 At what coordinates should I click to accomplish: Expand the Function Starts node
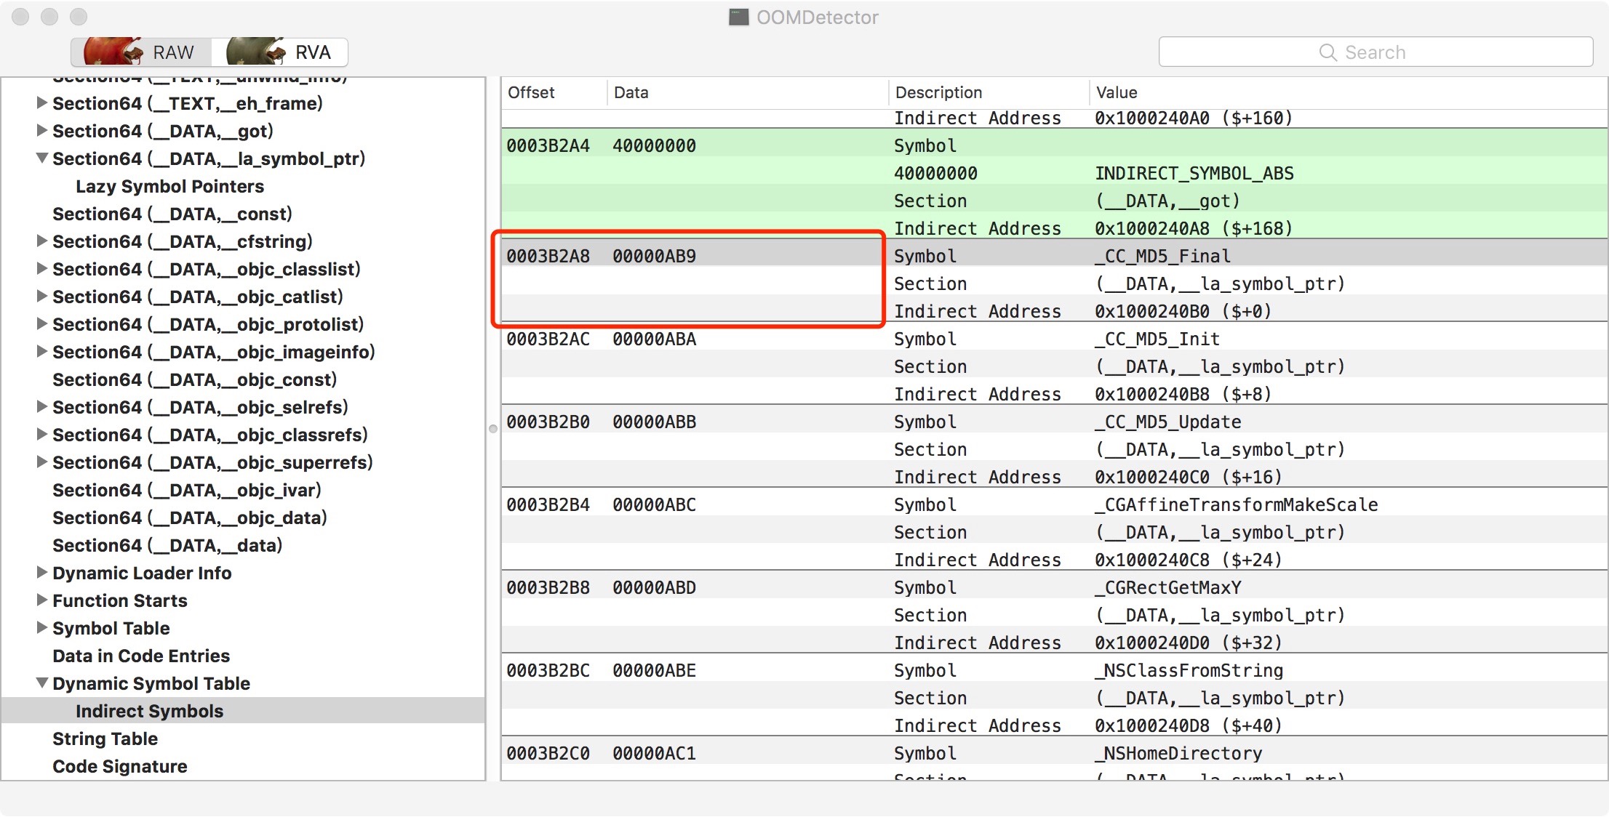pos(42,600)
